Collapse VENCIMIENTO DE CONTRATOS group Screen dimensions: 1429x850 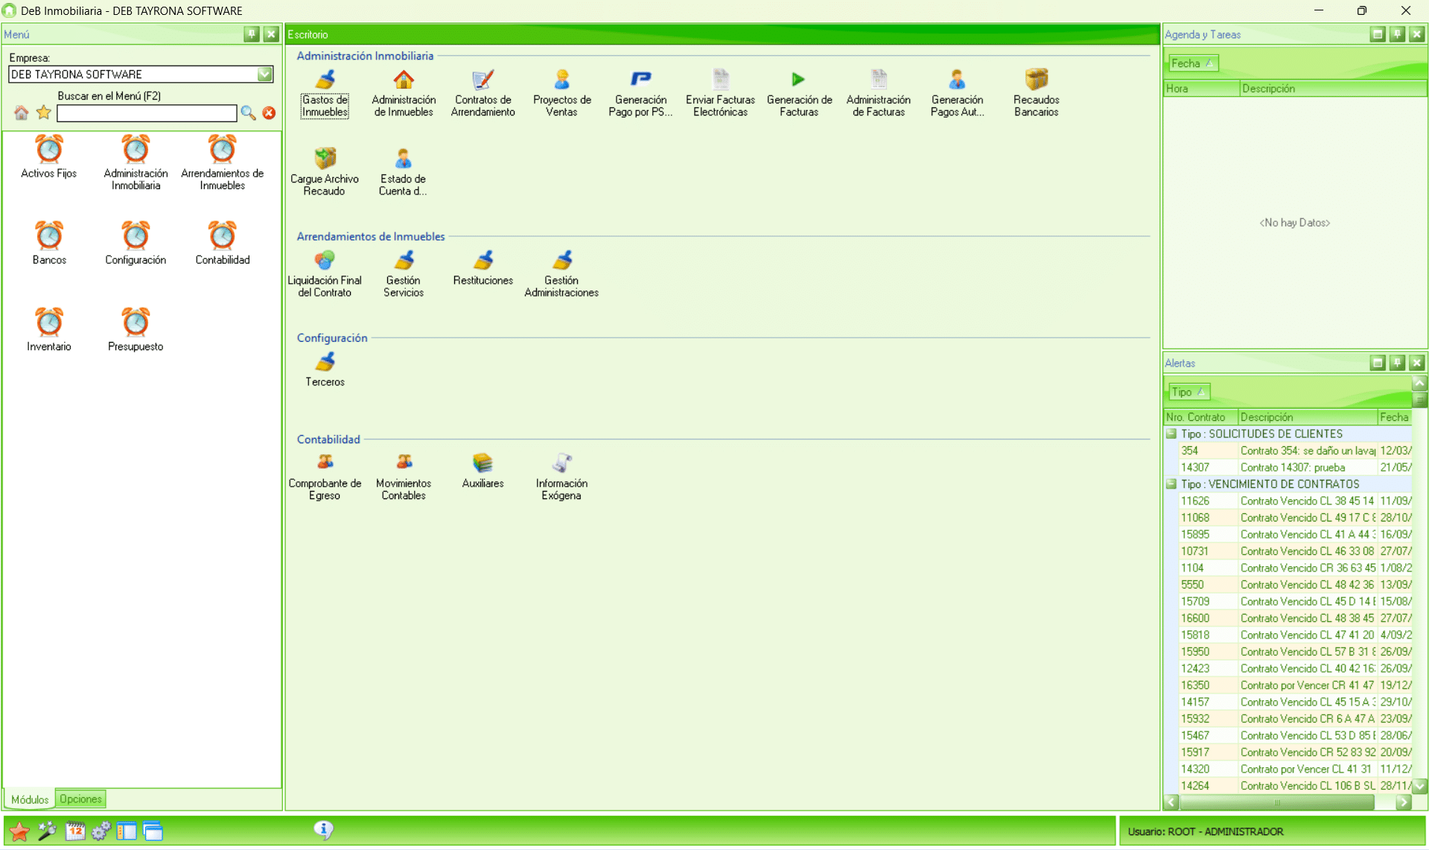click(1171, 484)
